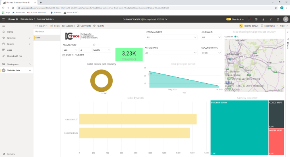Open the Filters pane icon
Screen dimensions: 290x157
click(x=288, y=39)
